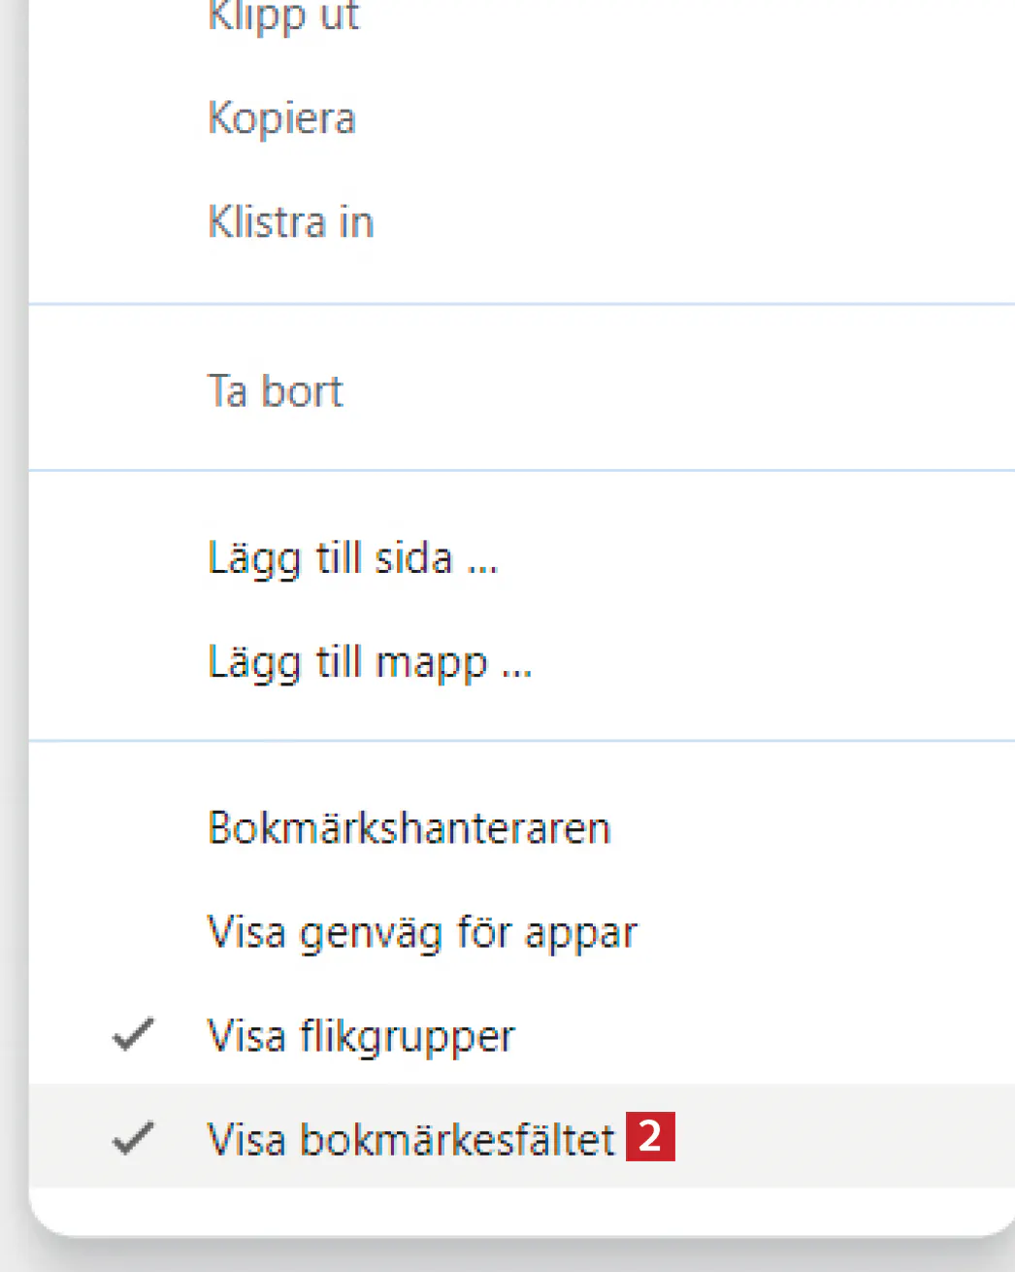Choose Kopiera from the context menu
Screen dimensions: 1015x1272
click(x=281, y=118)
